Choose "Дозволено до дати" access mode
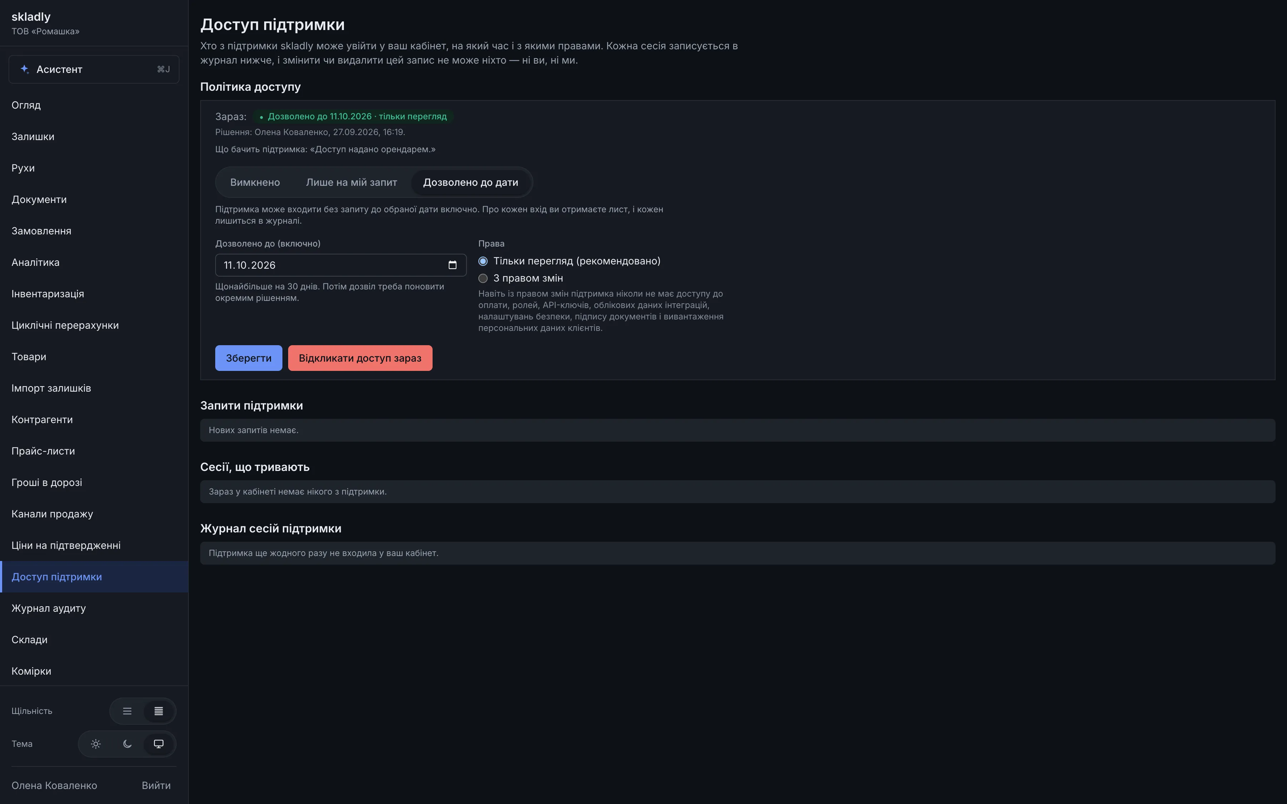Image resolution: width=1287 pixels, height=804 pixels. pos(471,182)
